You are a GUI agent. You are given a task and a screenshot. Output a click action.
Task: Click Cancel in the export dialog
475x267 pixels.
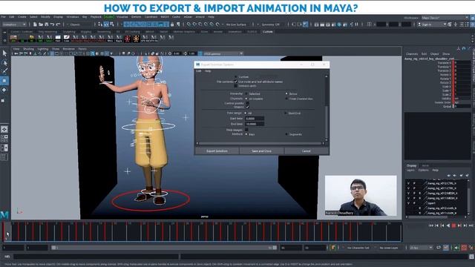(307, 151)
